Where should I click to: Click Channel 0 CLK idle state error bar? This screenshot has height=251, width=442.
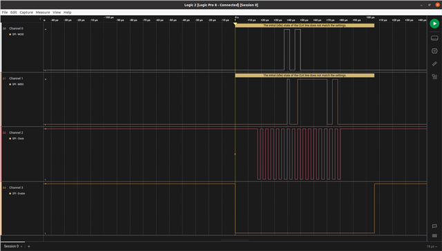(x=305, y=26)
